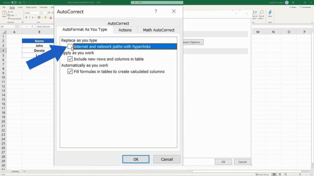This screenshot has height=176, width=314.
Task: Click the Share icon near the top right
Action: [x=293, y=7]
